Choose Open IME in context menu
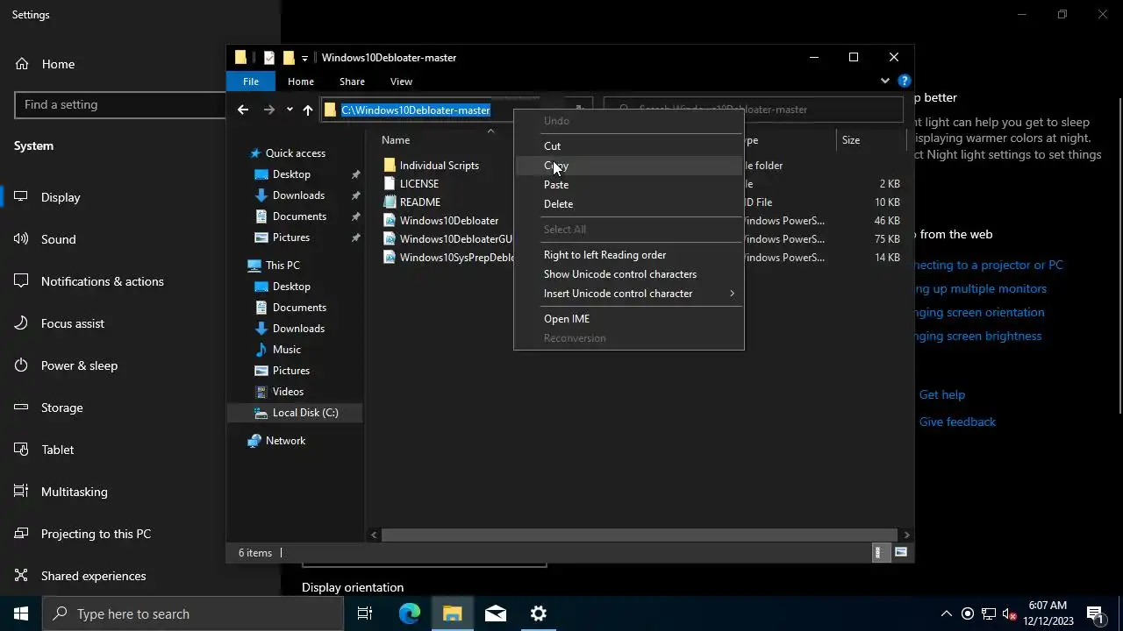This screenshot has height=631, width=1123. (628, 319)
